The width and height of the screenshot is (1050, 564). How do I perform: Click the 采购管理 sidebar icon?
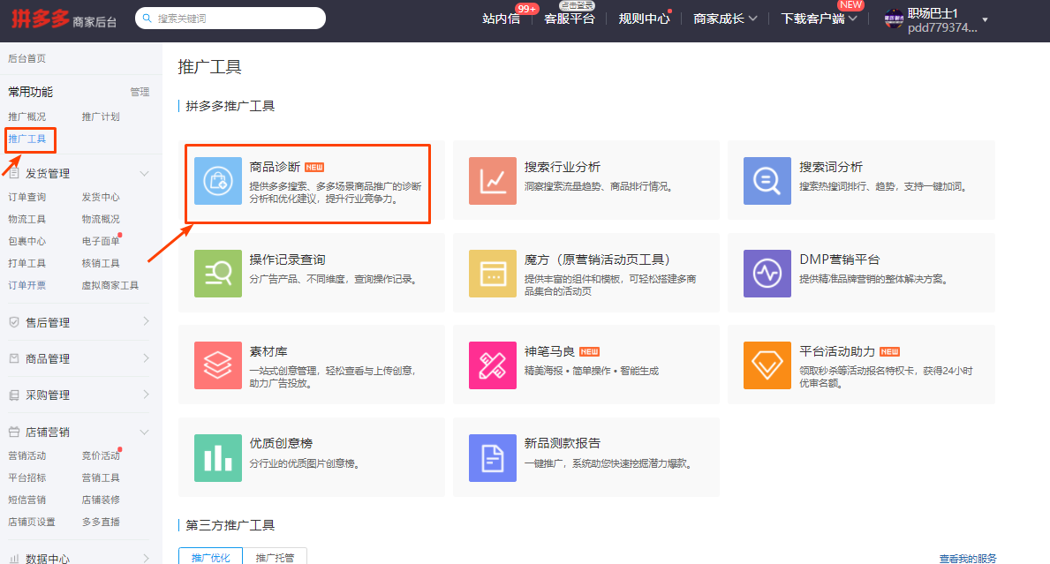point(14,395)
